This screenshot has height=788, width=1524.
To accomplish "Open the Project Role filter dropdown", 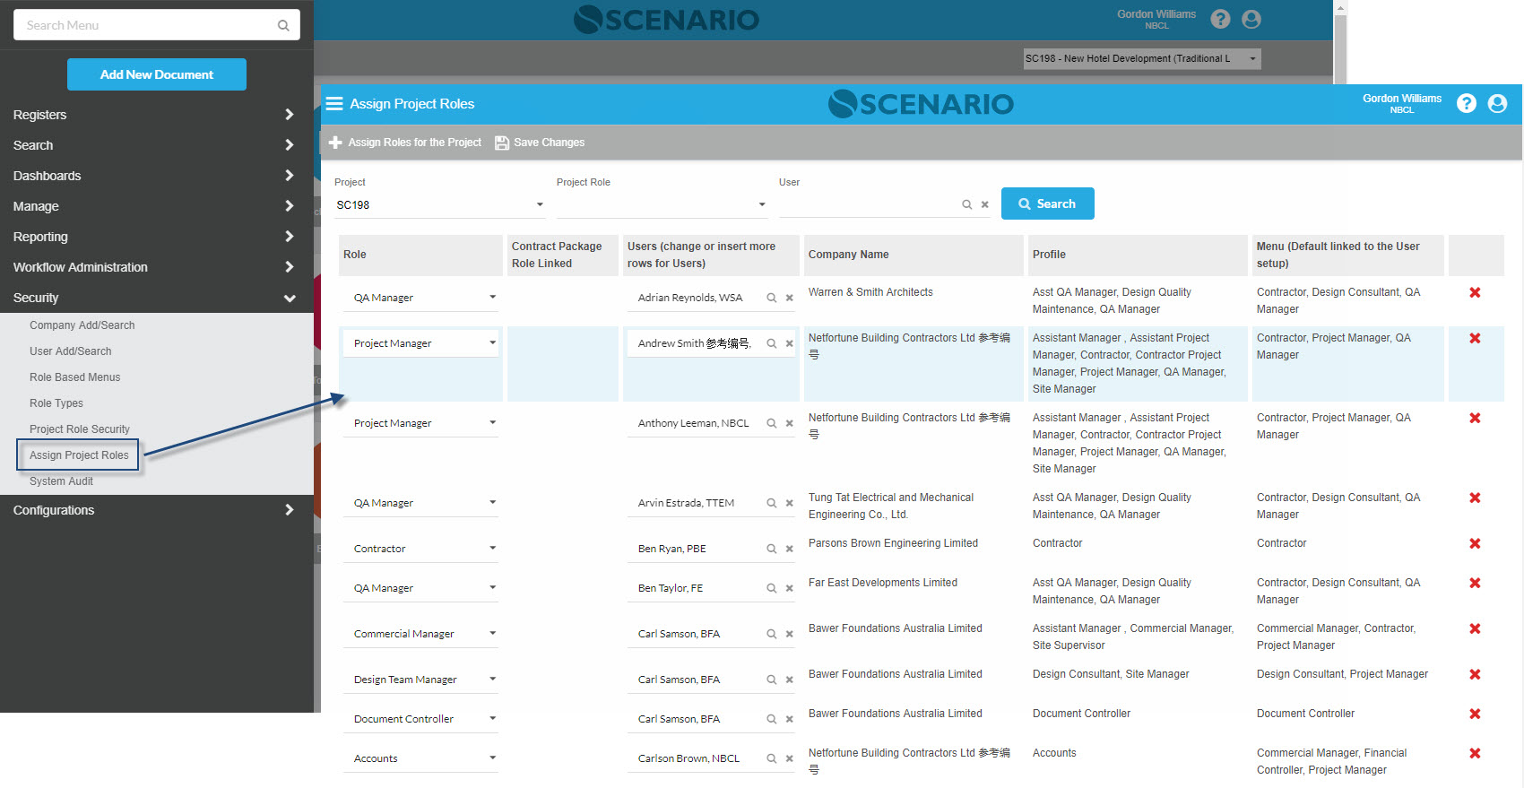I will pyautogui.click(x=662, y=205).
